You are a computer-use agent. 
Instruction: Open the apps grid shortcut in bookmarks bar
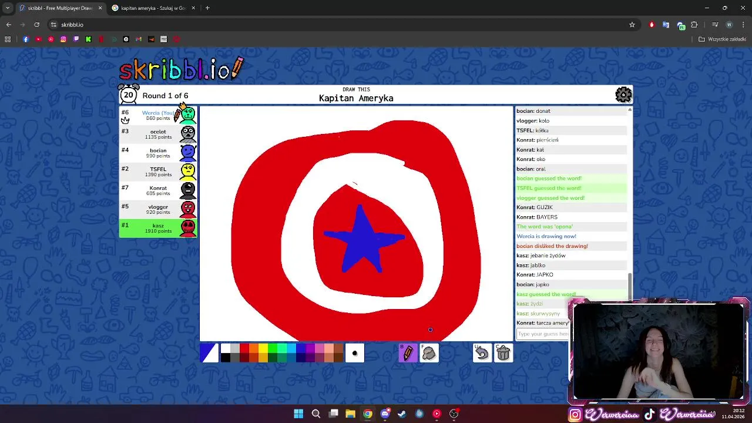[x=8, y=39]
